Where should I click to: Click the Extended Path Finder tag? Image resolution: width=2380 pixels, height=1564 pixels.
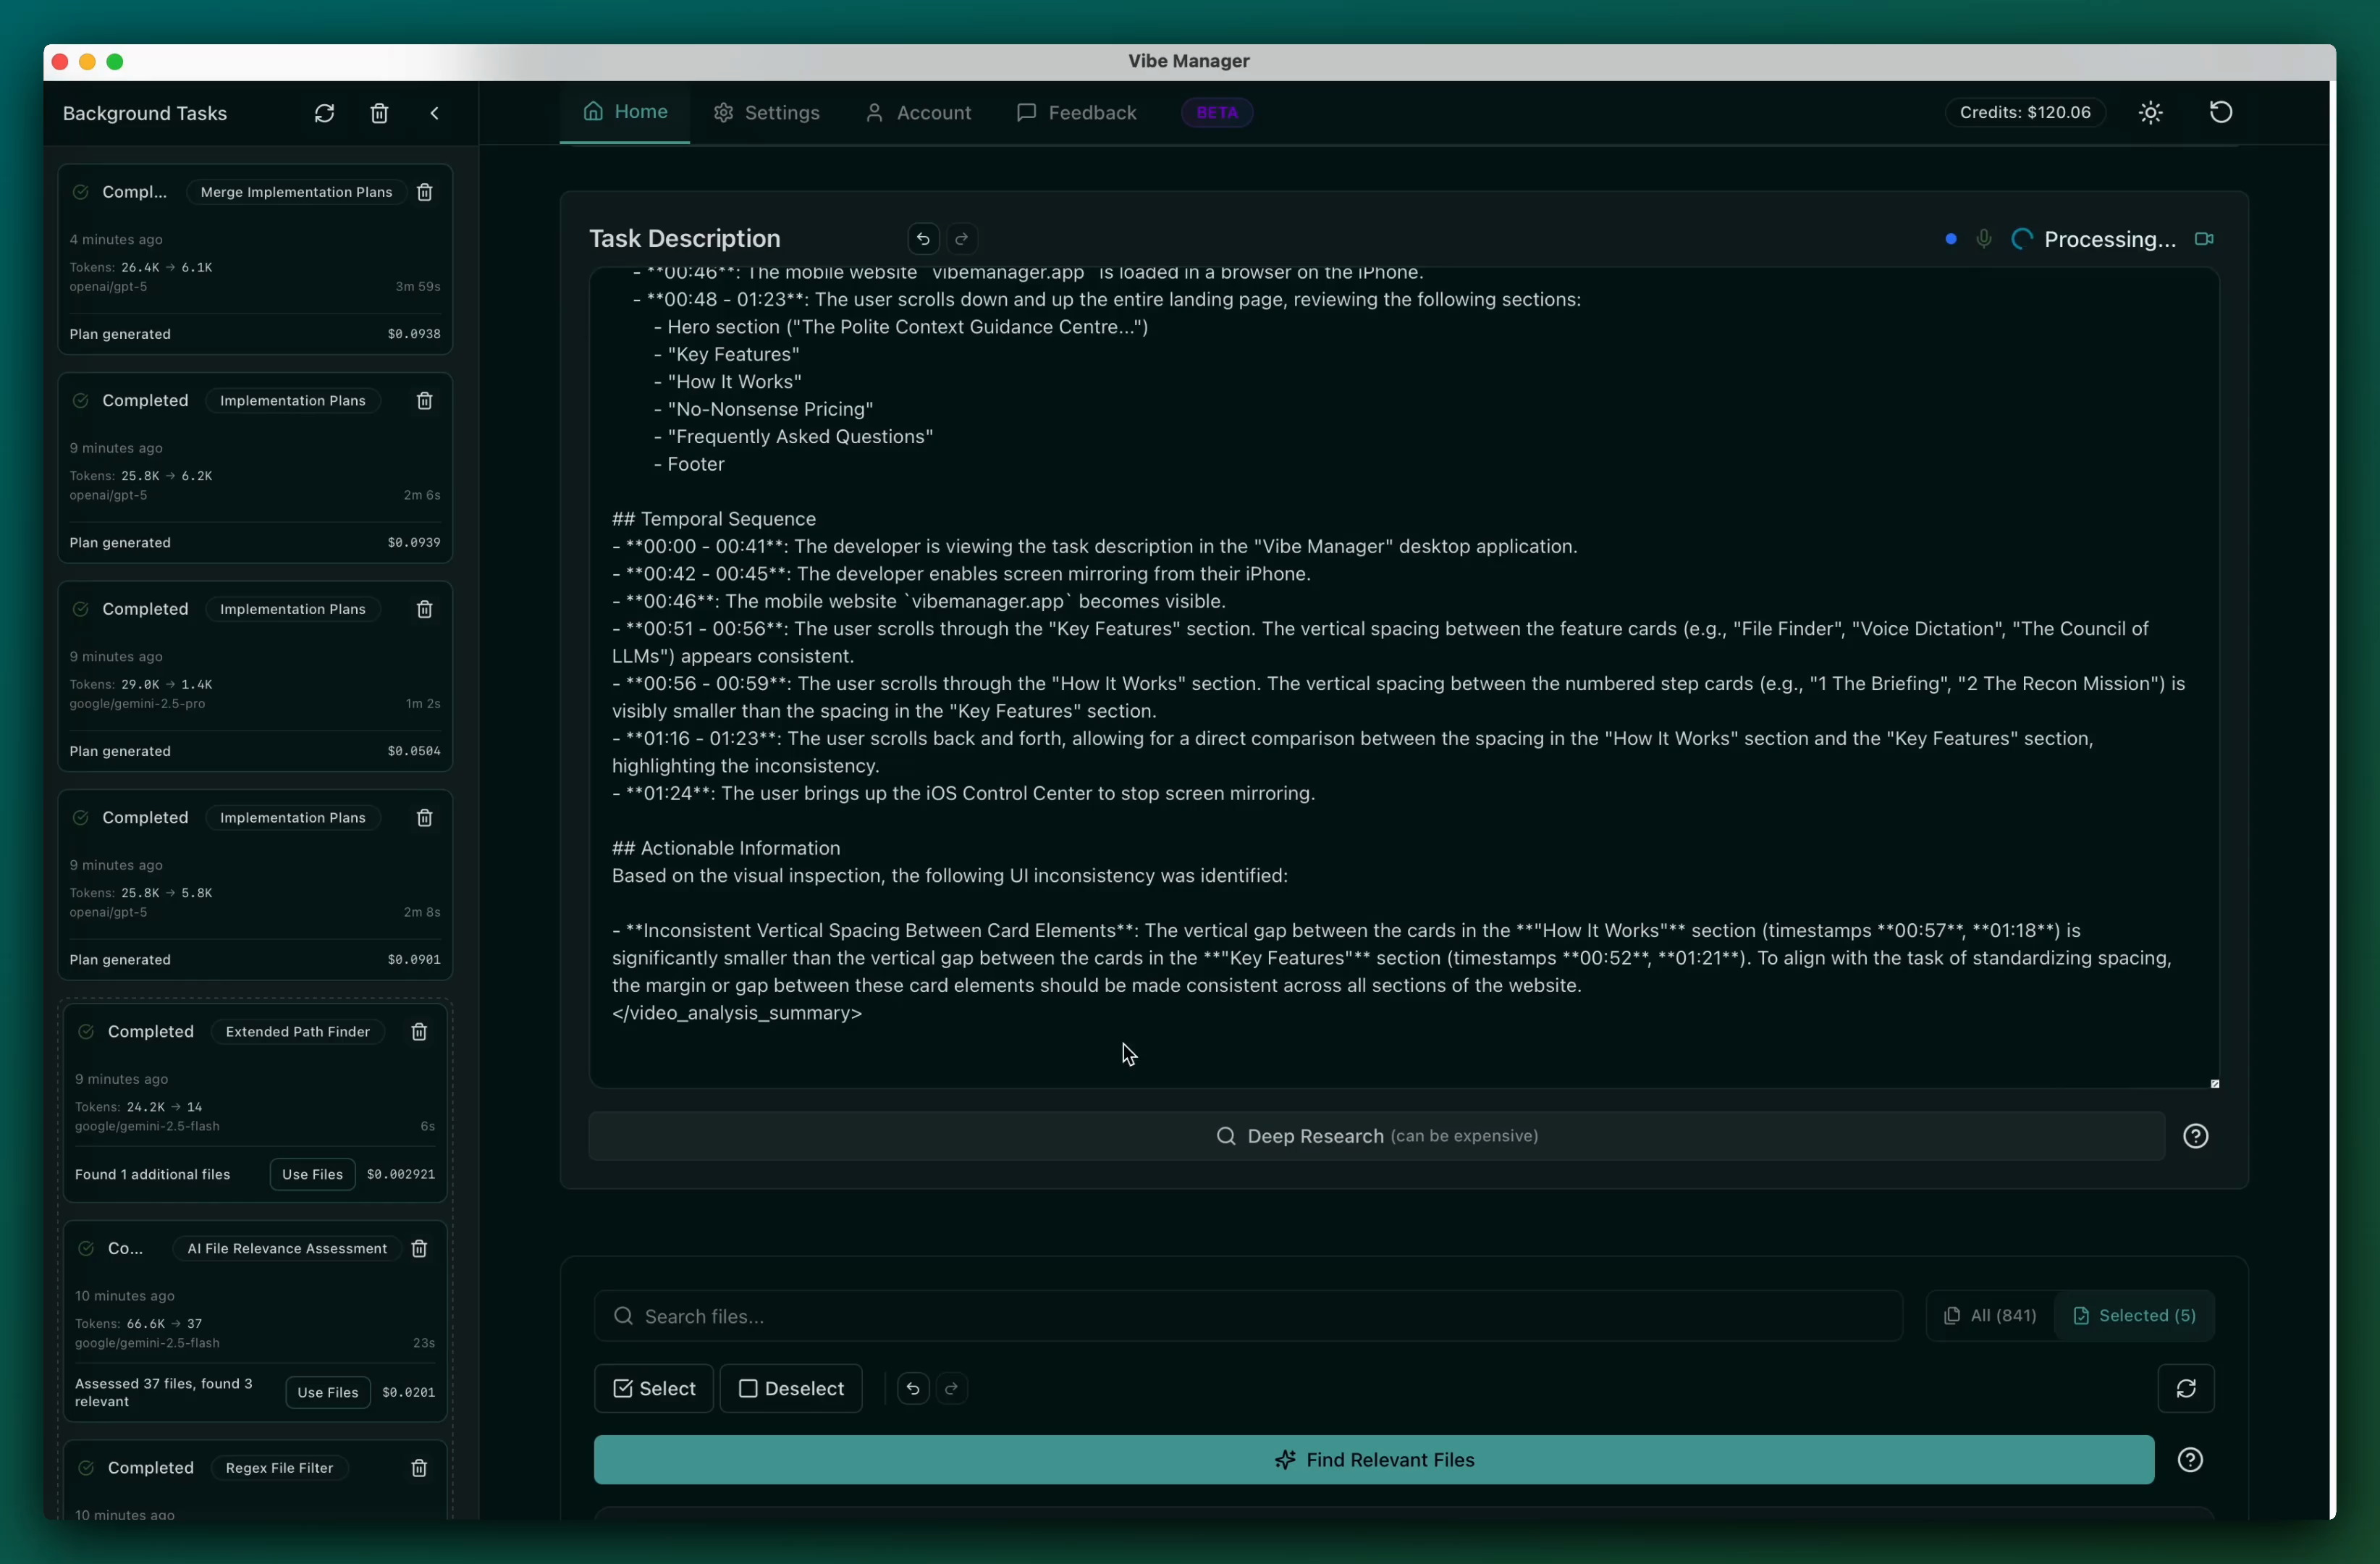tap(298, 1032)
